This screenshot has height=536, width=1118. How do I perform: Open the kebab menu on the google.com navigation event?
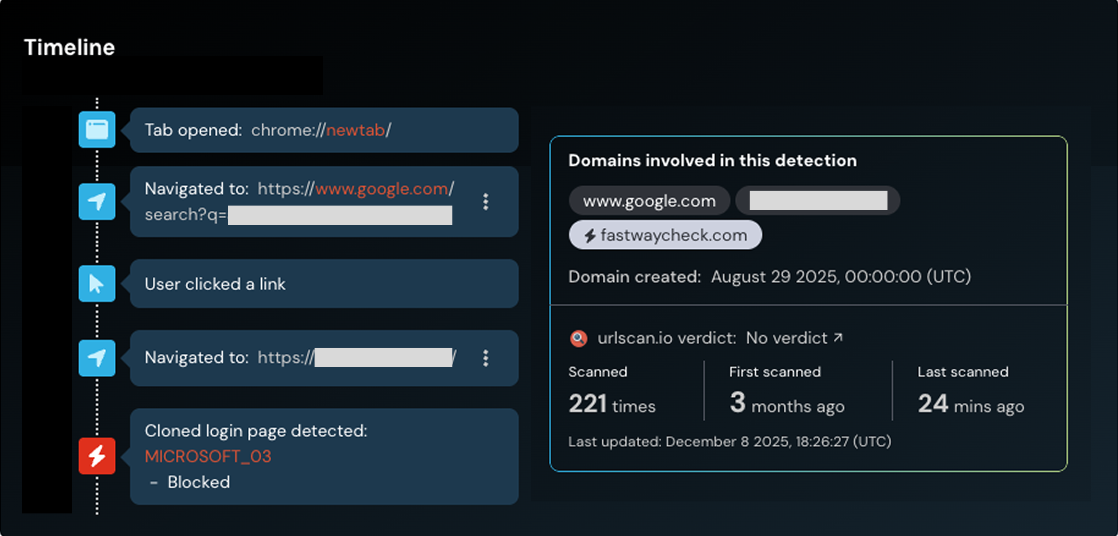click(486, 202)
